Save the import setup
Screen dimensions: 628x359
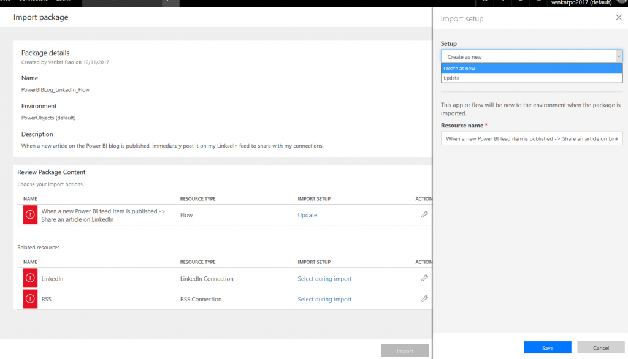(x=547, y=348)
